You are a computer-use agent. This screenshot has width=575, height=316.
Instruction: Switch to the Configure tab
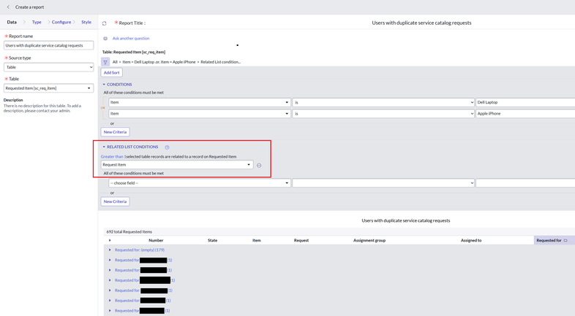point(61,23)
